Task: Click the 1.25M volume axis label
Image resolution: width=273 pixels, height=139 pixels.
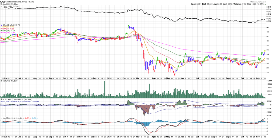Action: (x=269, y=81)
